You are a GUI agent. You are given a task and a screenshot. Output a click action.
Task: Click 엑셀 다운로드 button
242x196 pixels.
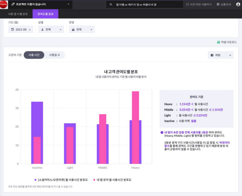click(x=227, y=42)
